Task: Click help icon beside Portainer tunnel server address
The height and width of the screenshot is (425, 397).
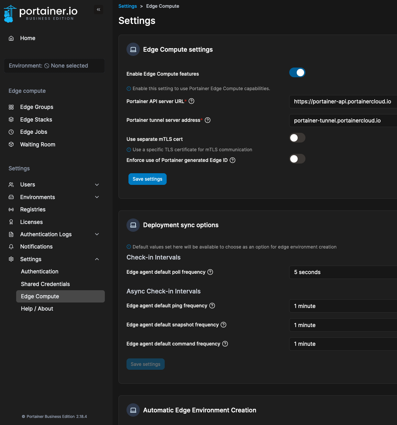Action: click(208, 120)
